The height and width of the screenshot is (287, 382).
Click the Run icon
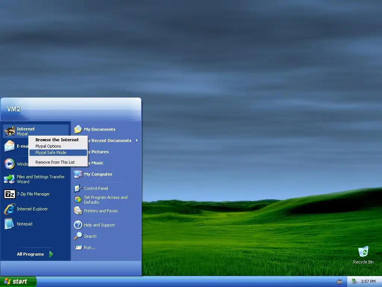[x=78, y=247]
